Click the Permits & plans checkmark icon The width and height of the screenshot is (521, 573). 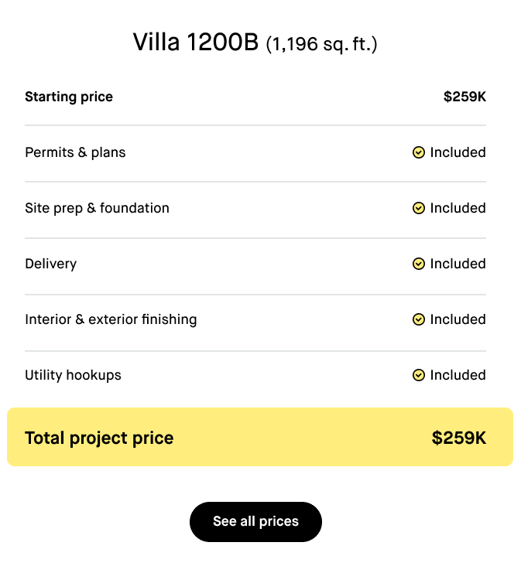[419, 152]
